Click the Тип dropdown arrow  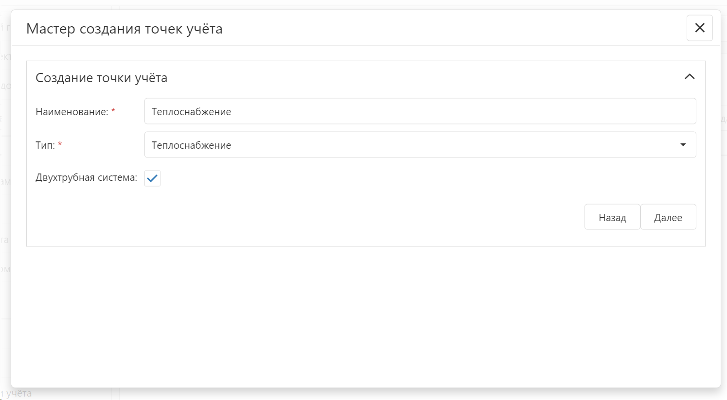coord(683,145)
